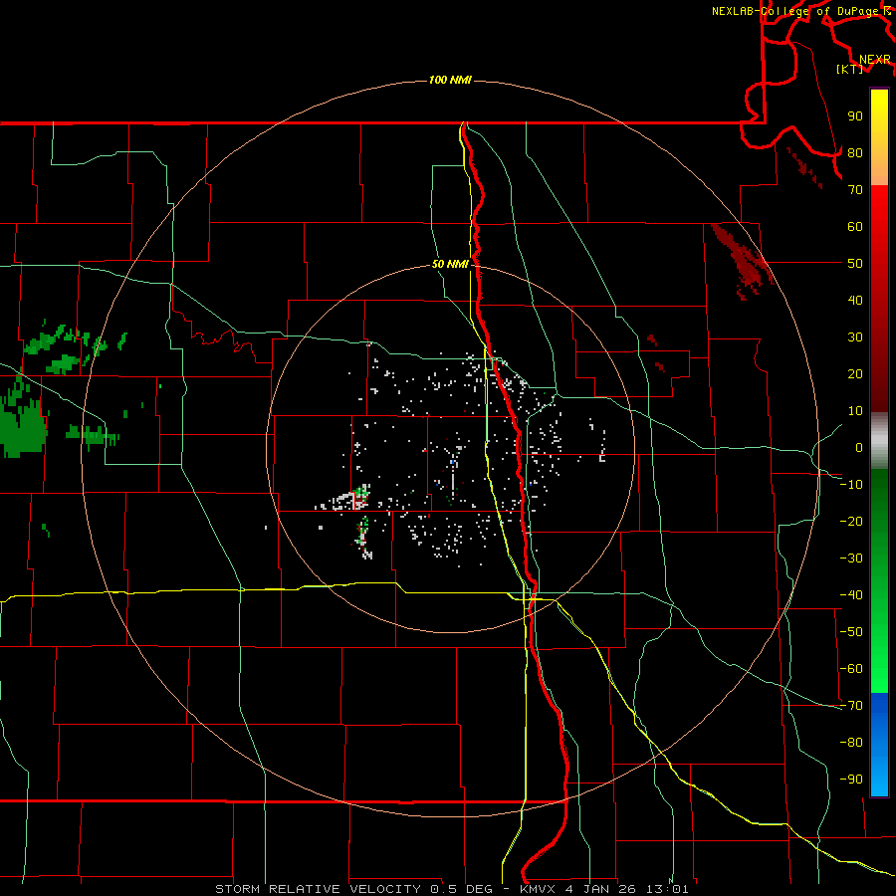896x896 pixels.
Task: Click the -40 value on velocity scale
Action: tap(851, 595)
